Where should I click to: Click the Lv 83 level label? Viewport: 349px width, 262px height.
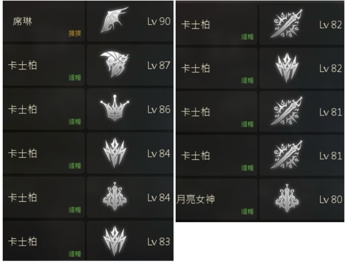point(159,242)
